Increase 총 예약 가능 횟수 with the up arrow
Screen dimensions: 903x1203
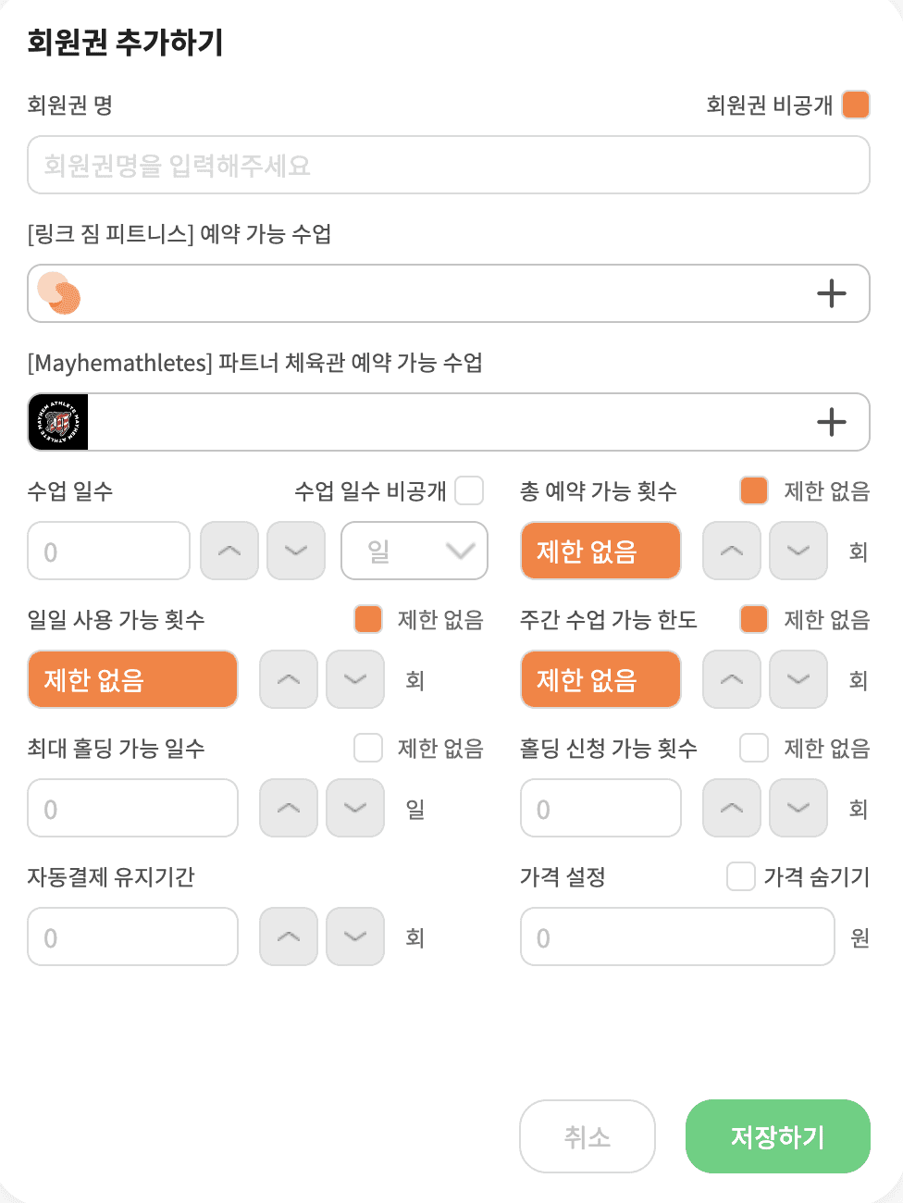pos(732,551)
